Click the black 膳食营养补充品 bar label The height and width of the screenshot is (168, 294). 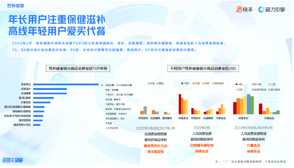point(22,125)
